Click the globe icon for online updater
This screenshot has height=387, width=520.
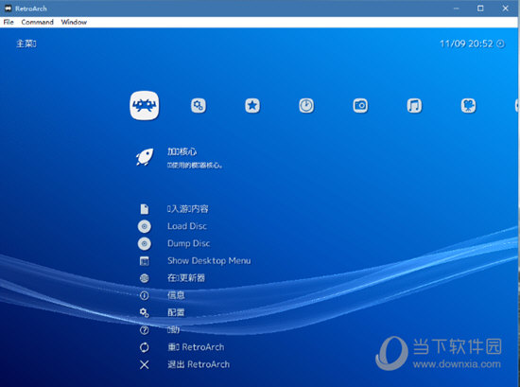coord(145,278)
